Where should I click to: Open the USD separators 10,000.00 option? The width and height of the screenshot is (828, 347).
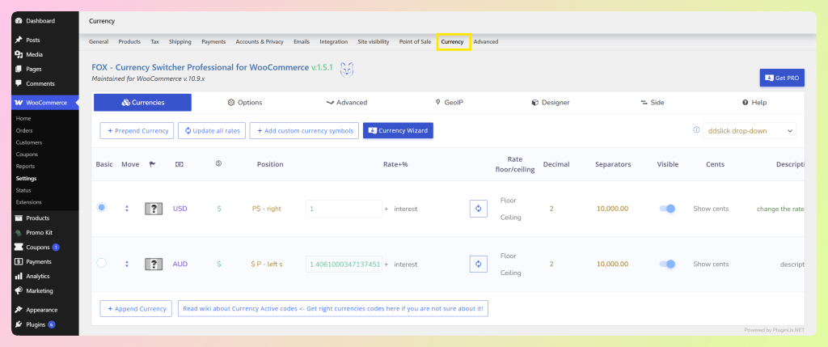pyautogui.click(x=613, y=209)
